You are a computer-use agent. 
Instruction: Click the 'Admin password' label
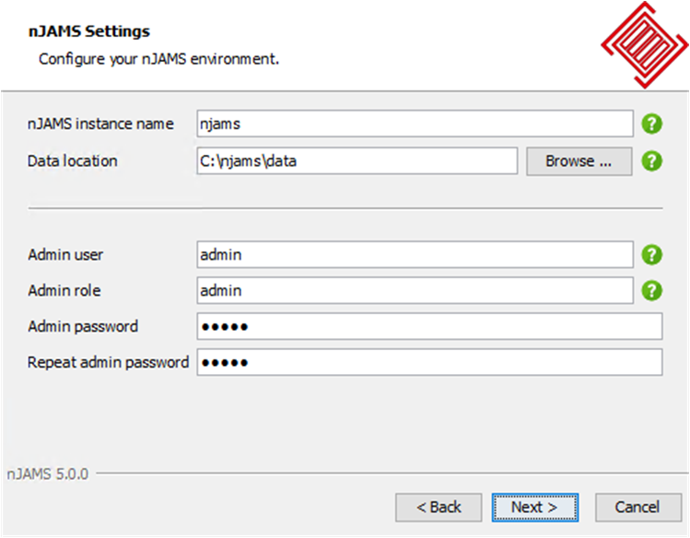(83, 326)
